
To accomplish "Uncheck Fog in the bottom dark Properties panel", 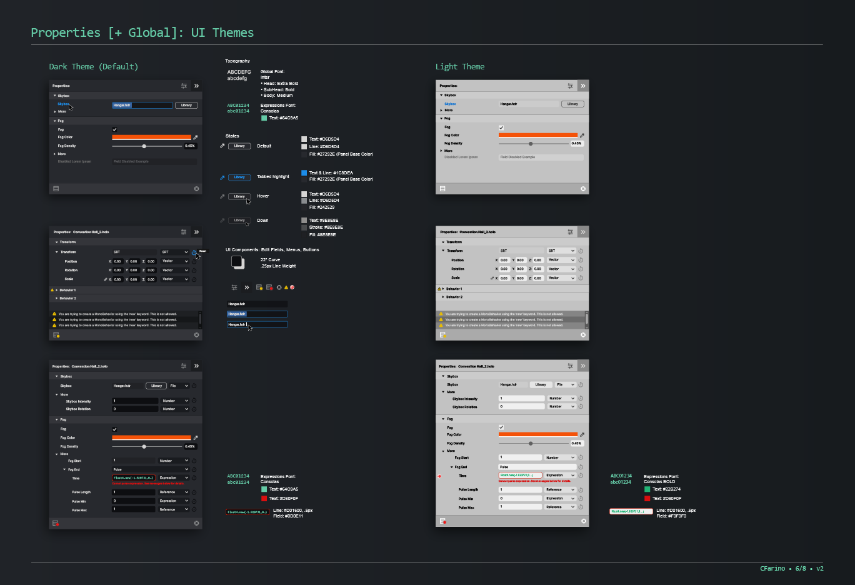I will point(114,429).
